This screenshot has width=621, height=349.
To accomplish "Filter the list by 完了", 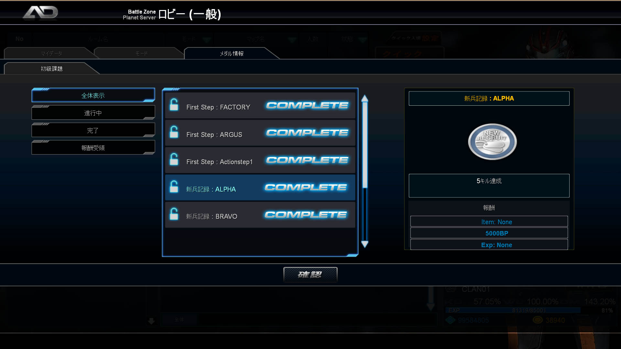I will coord(93,130).
